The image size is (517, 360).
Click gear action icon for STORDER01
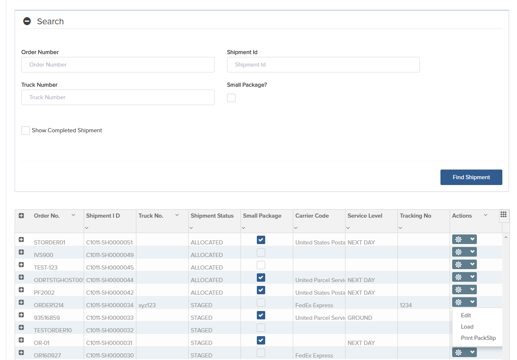tap(458, 239)
